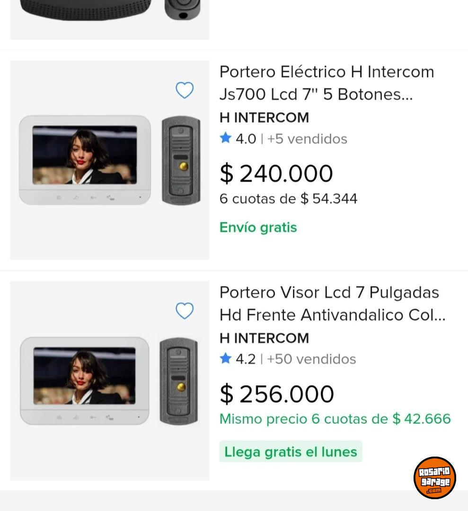Open Portero Eléctrico H Intercom Js700 title

tap(327, 83)
